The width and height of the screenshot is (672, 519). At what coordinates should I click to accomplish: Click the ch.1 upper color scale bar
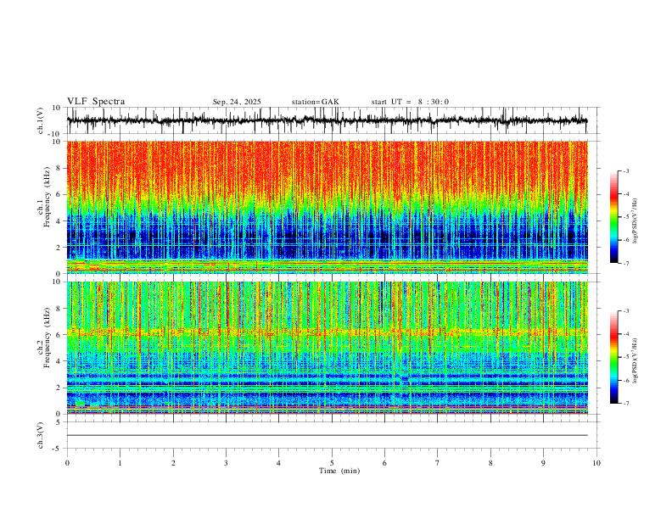[613, 217]
